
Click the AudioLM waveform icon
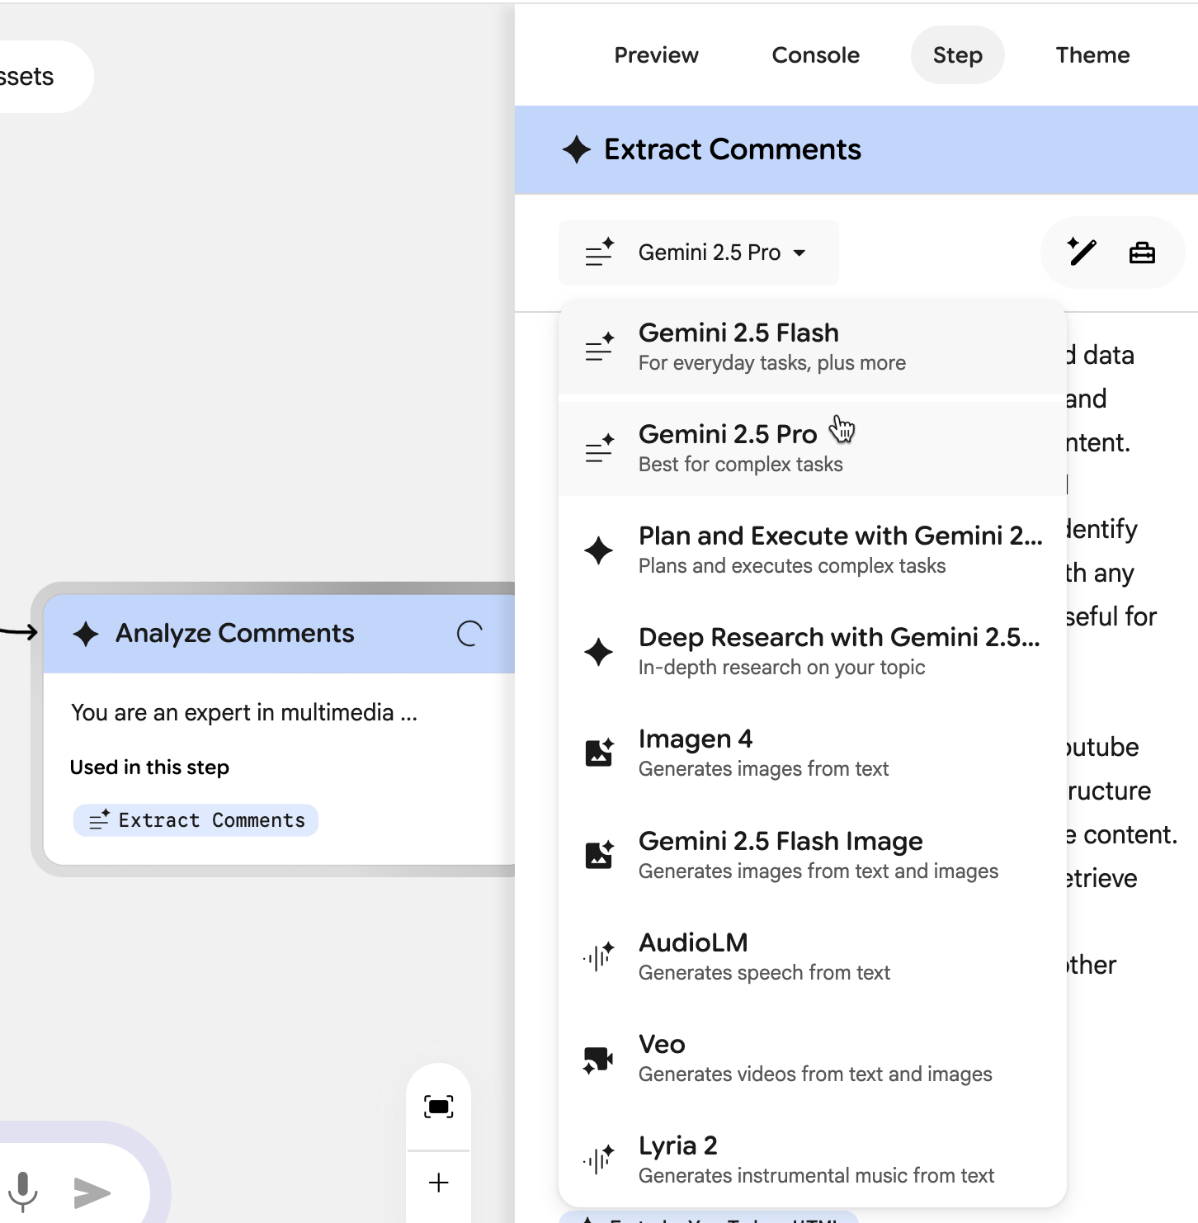tap(599, 956)
